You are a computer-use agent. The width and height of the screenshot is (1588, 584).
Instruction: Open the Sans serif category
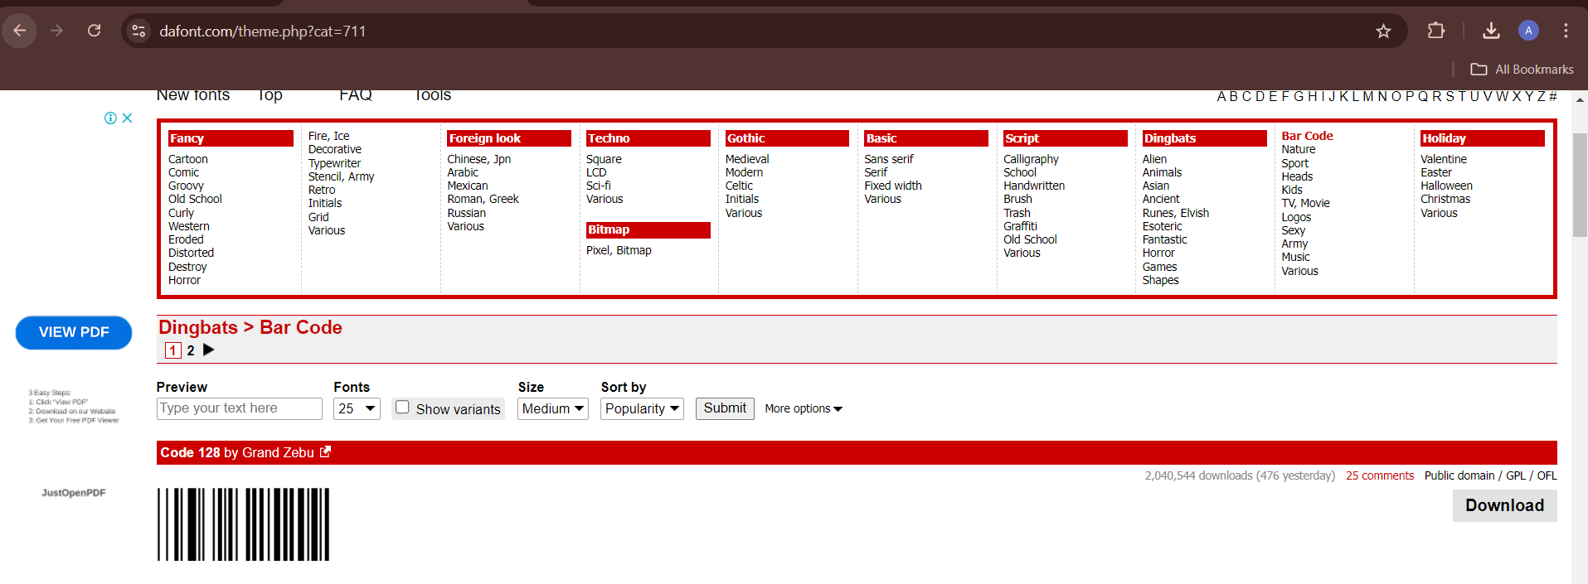tap(889, 159)
